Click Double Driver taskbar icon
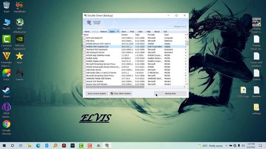Screen dimensions: 266x149 click(107, 145)
